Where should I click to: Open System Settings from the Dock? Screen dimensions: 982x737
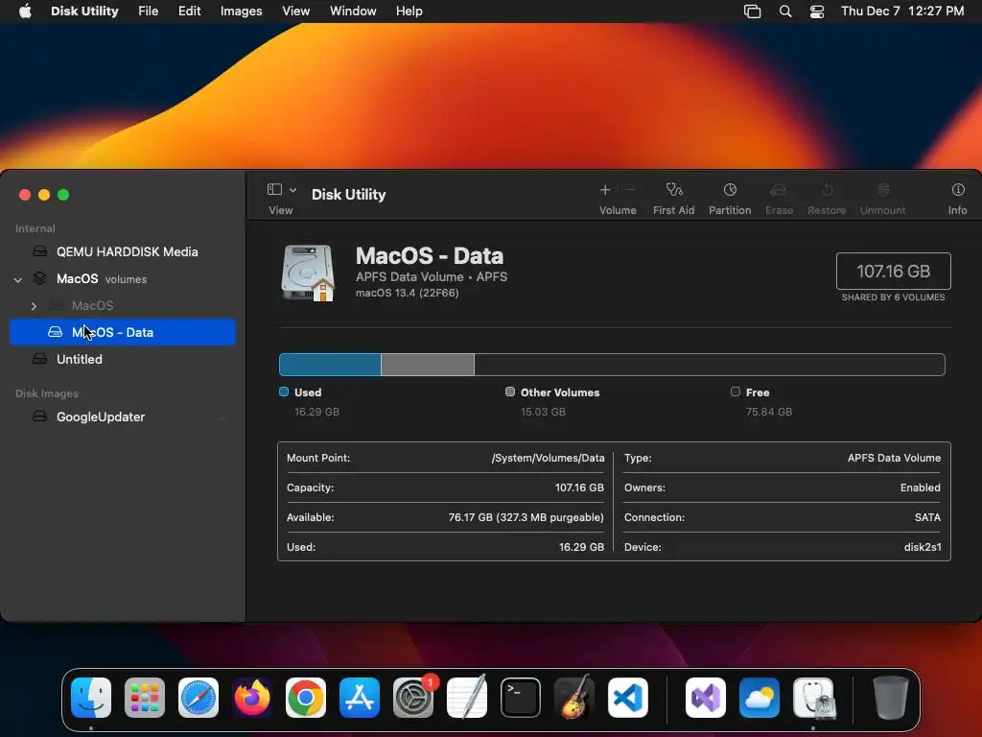point(413,698)
